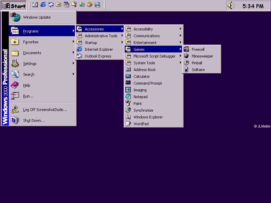Expand the Startup submenu arrow

(x=122, y=42)
